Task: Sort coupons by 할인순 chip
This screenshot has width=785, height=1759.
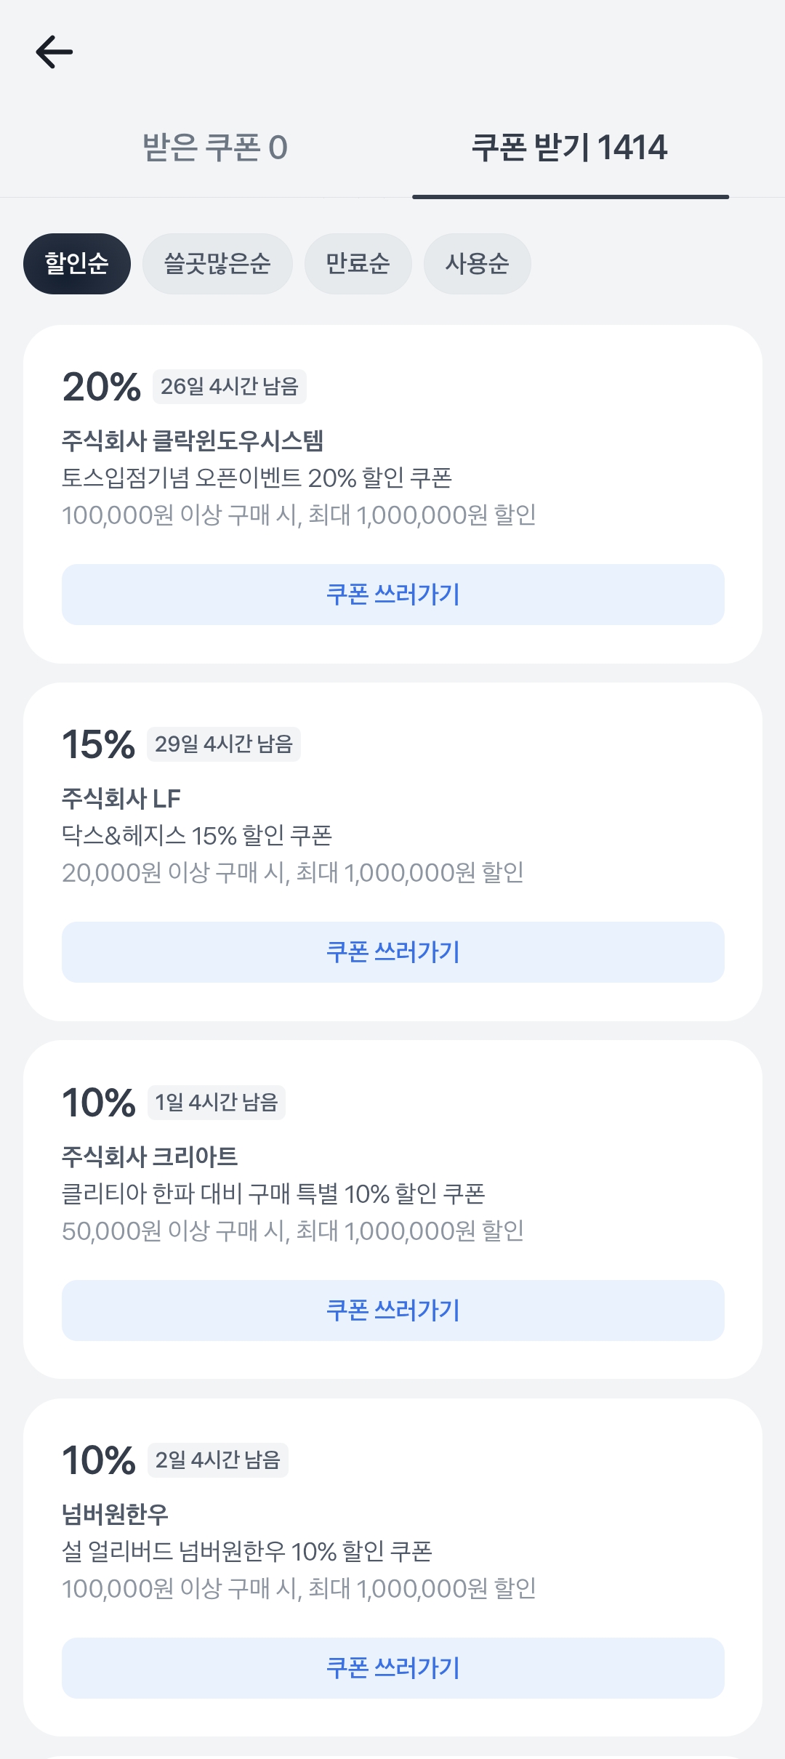Action: tap(77, 263)
